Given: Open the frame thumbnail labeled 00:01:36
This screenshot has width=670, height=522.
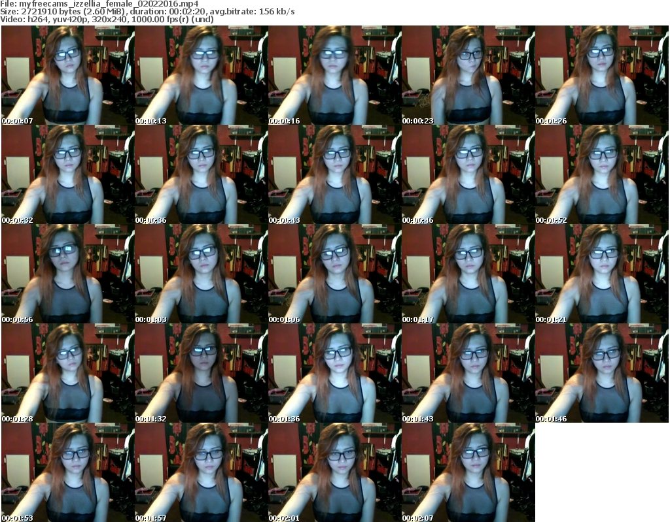Looking at the screenshot, I should (334, 373).
